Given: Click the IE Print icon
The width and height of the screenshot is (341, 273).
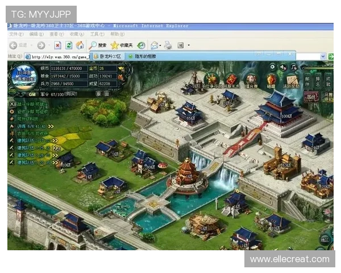Looking at the screenshot, I should (168, 45).
